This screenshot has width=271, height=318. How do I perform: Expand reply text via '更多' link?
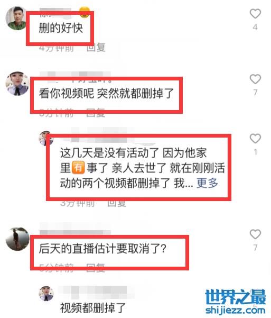tap(207, 183)
